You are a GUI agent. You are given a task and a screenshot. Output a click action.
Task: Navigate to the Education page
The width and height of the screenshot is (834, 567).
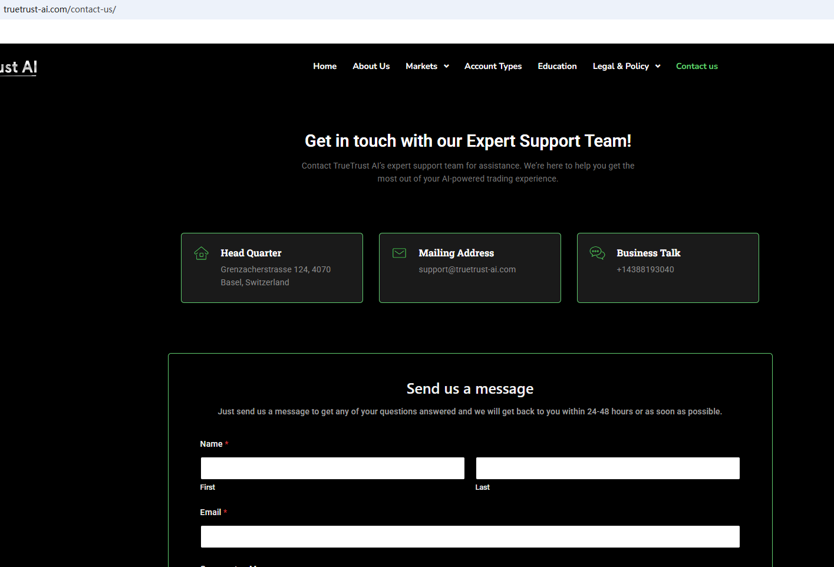557,66
